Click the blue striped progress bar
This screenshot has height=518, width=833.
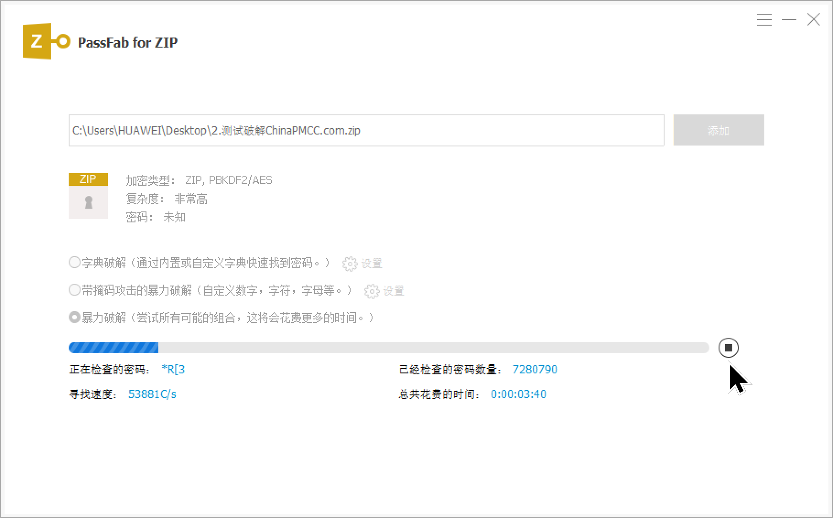pyautogui.click(x=114, y=348)
